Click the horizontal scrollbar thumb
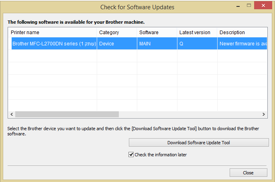The image size is (275, 182). click(x=67, y=114)
